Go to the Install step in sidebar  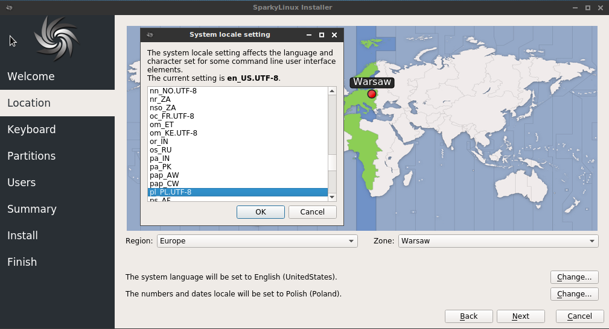pos(57,236)
